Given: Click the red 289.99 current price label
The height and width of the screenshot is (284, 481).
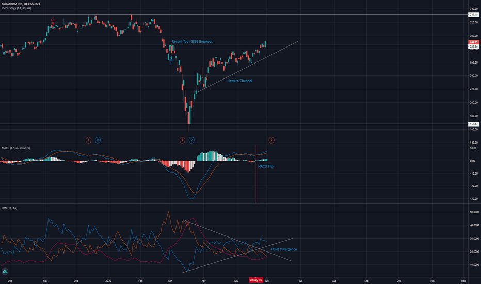Looking at the screenshot, I should pos(474,42).
